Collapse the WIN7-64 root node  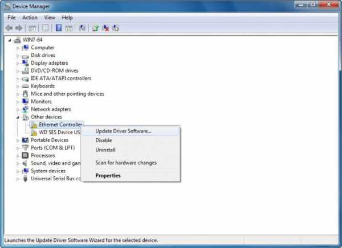coord(9,40)
